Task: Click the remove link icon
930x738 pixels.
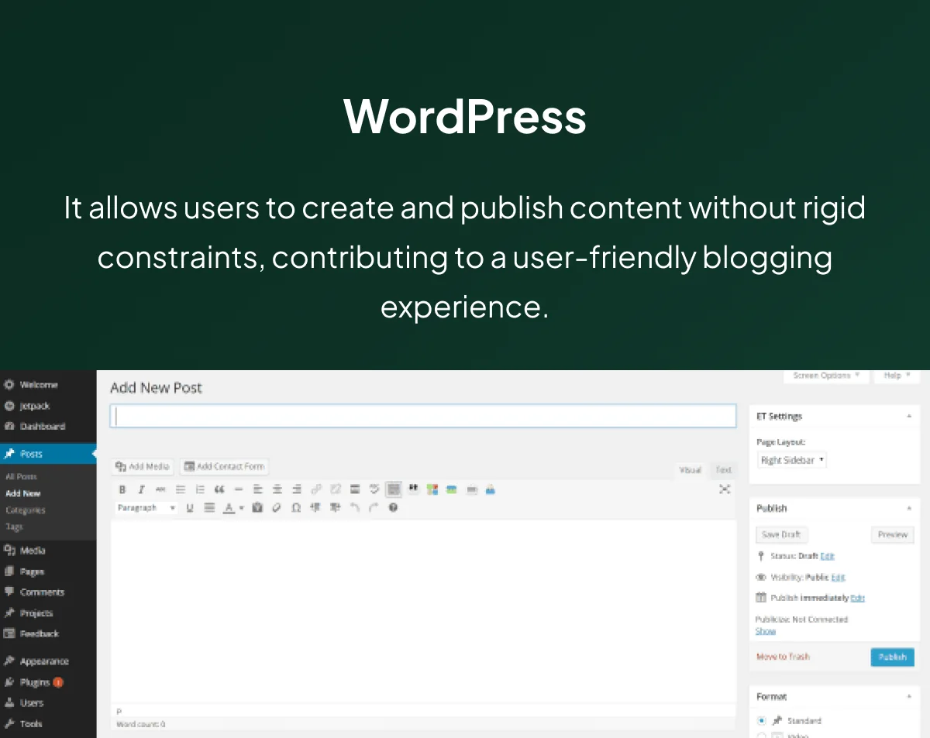Action: (336, 489)
